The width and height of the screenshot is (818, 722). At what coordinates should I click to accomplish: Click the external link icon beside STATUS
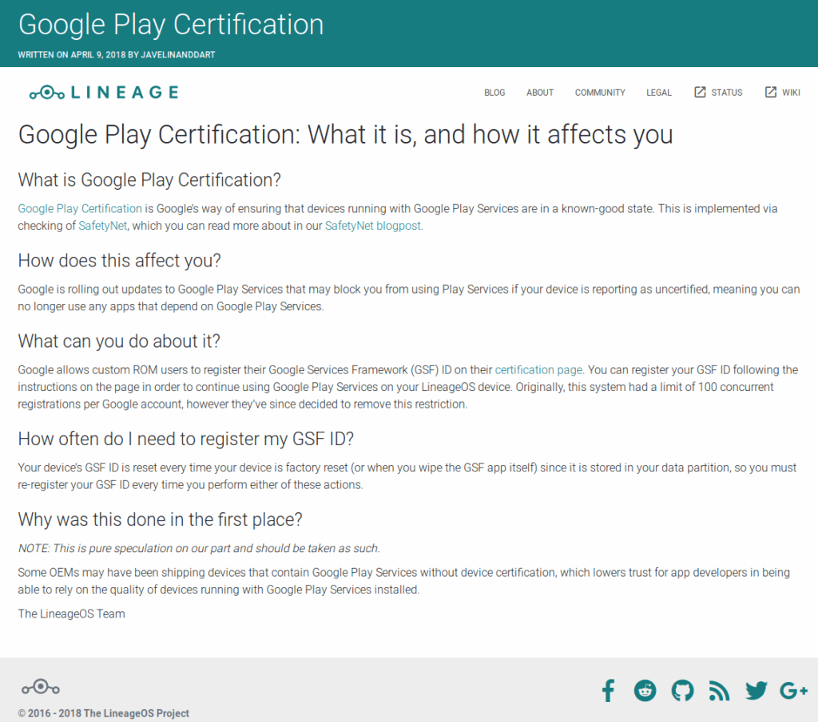click(x=700, y=93)
